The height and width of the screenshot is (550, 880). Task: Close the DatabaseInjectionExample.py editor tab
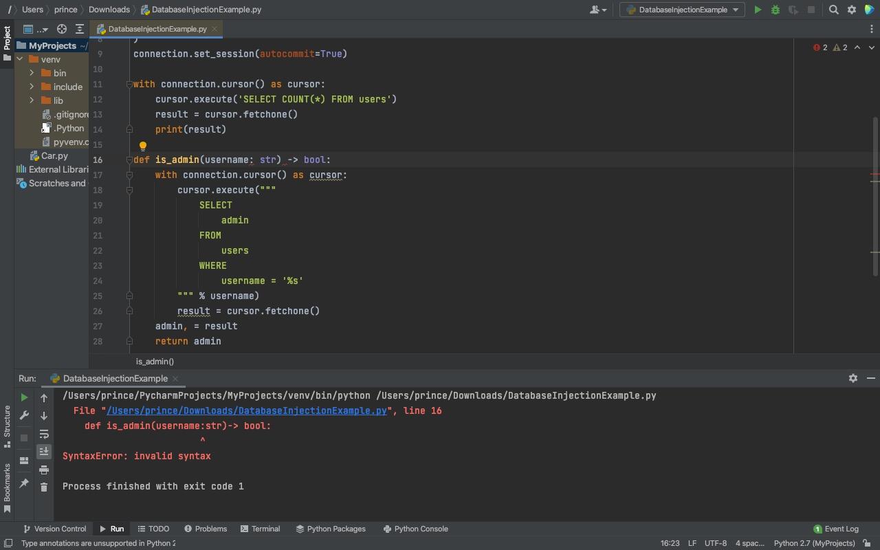(x=214, y=29)
